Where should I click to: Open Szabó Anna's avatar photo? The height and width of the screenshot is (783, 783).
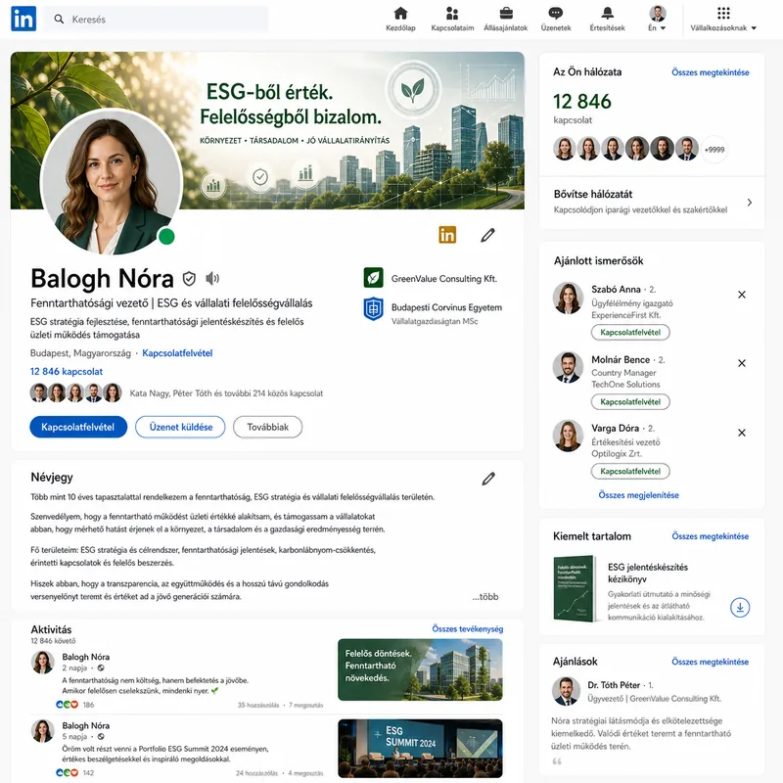pos(568,299)
